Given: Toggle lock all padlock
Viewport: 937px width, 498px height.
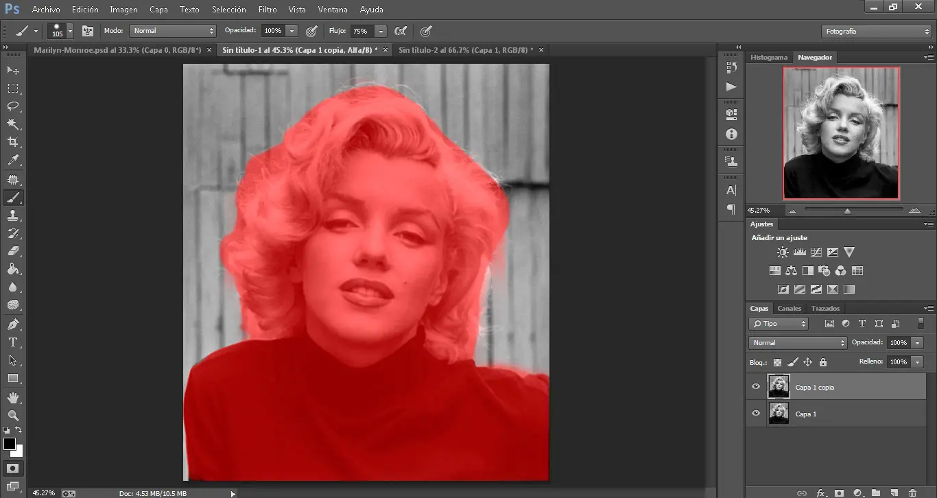Looking at the screenshot, I should pyautogui.click(x=822, y=362).
